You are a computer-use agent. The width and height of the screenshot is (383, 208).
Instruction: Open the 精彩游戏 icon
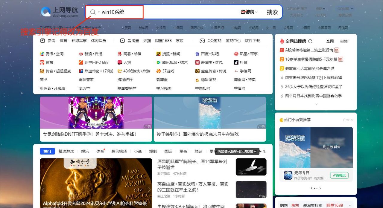coord(197,80)
